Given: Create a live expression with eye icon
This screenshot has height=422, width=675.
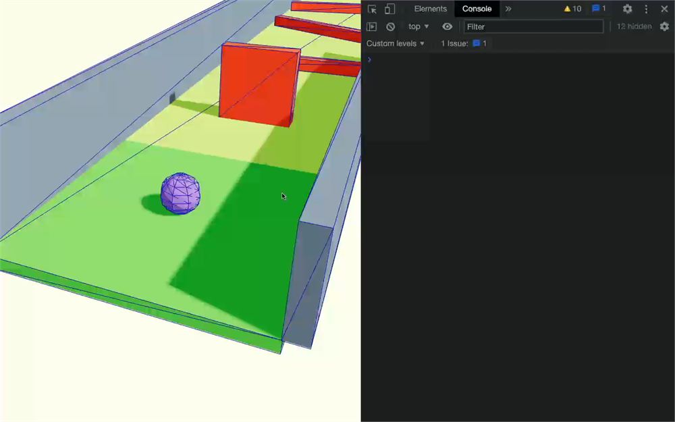Looking at the screenshot, I should [448, 27].
